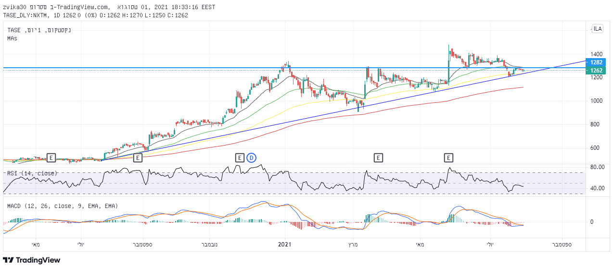Viewport: 613px width, 269px height.
Task: Click the יולי label following 2021 on time axis
Action: 490,245
